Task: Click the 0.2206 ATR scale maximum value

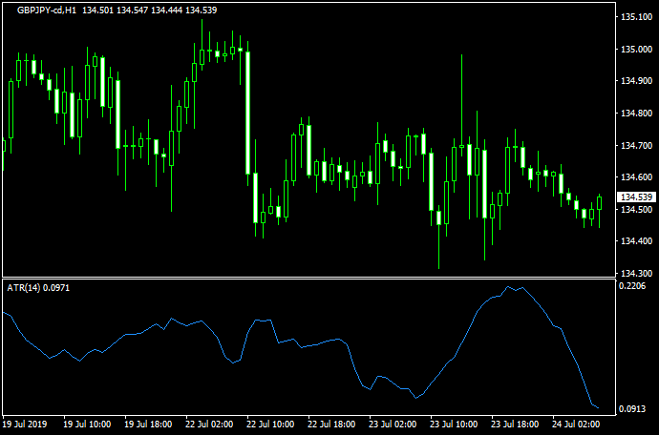Action: click(x=633, y=286)
